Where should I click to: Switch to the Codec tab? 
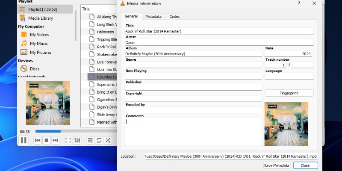175,17
